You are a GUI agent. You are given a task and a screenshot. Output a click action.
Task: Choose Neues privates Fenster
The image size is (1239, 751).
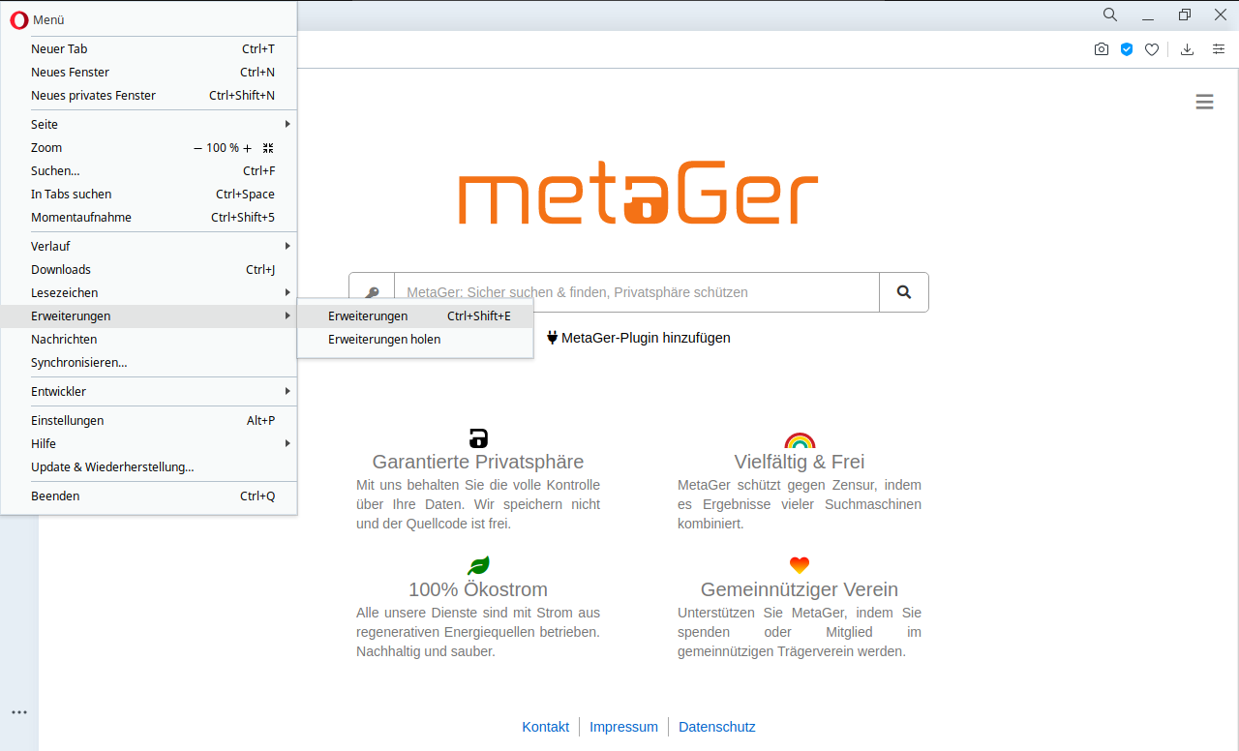pos(149,96)
